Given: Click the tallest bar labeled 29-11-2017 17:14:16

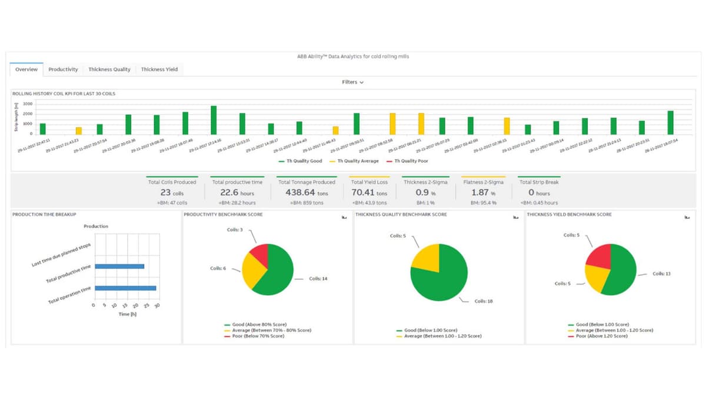Looking at the screenshot, I should (x=214, y=120).
